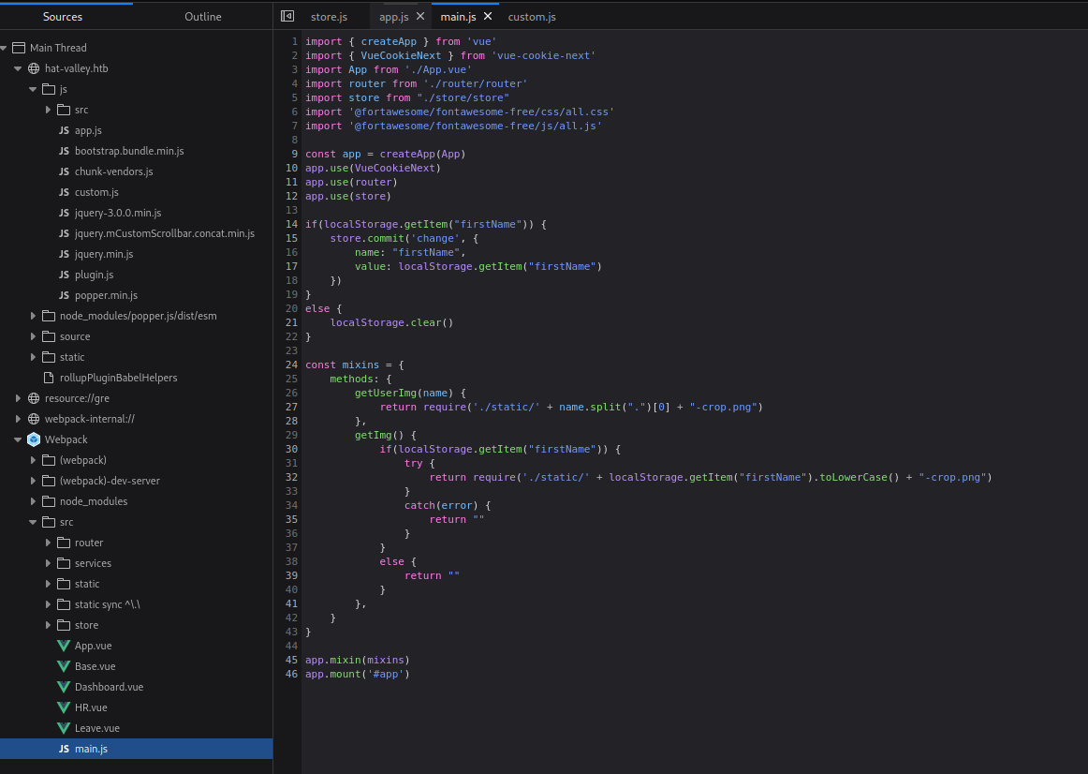Screen dimensions: 1088x774
Task: Click the JS icon next to chunk-vendors.js
Action: pos(64,171)
